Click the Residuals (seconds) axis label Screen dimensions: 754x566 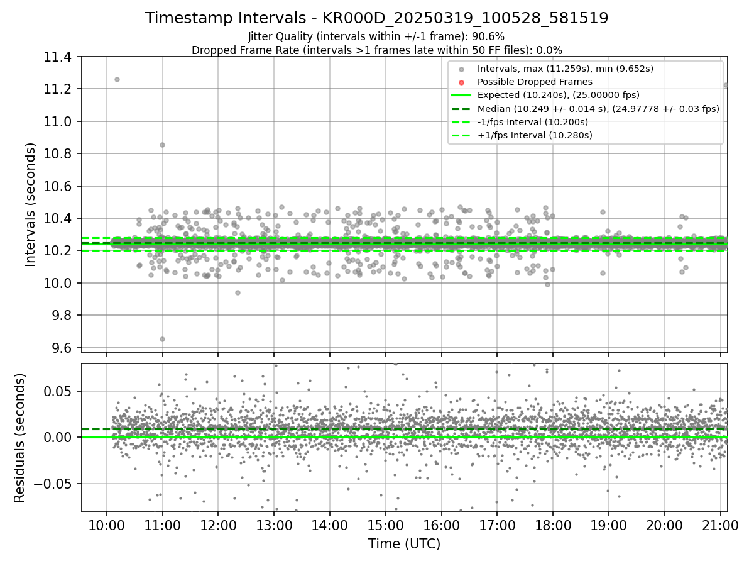click(19, 438)
